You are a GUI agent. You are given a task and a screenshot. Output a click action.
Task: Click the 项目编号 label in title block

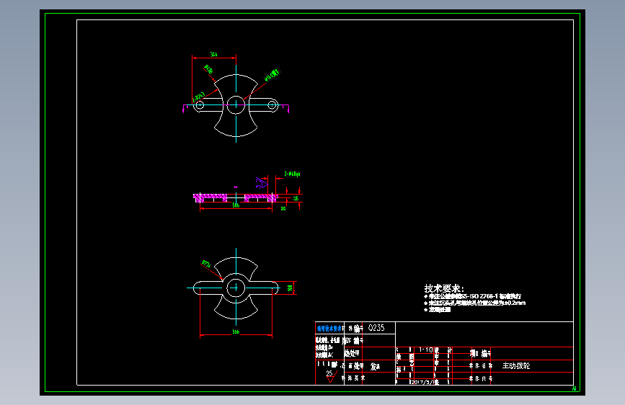480,353
